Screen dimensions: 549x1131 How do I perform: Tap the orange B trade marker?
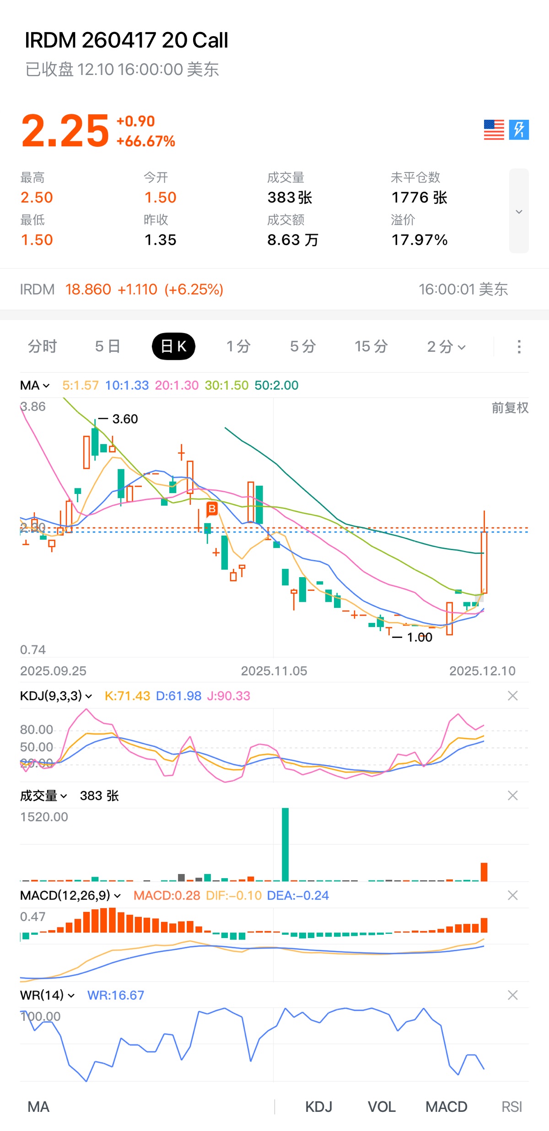[212, 509]
